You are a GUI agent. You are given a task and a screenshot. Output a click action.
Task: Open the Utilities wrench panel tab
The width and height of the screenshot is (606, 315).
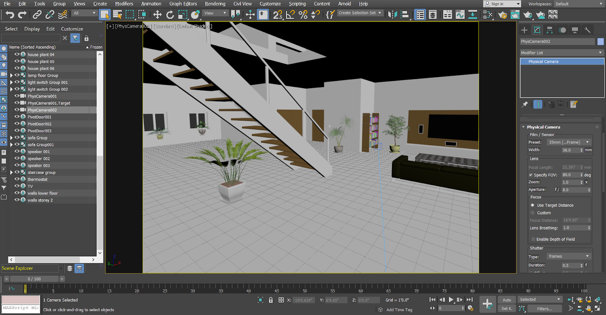pyautogui.click(x=587, y=30)
